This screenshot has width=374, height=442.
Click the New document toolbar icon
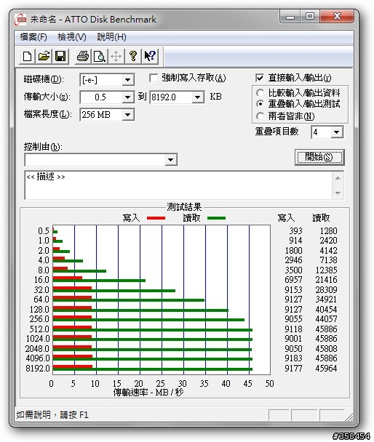click(x=28, y=57)
